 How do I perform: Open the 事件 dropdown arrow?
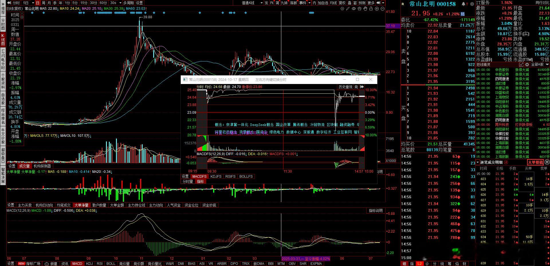click(x=309, y=3)
